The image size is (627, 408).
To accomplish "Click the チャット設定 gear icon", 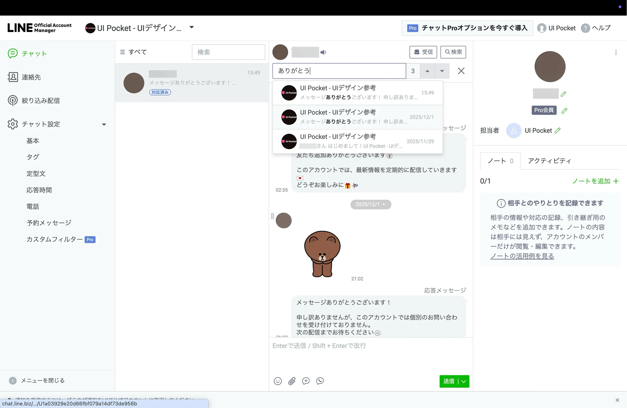I will 13,124.
